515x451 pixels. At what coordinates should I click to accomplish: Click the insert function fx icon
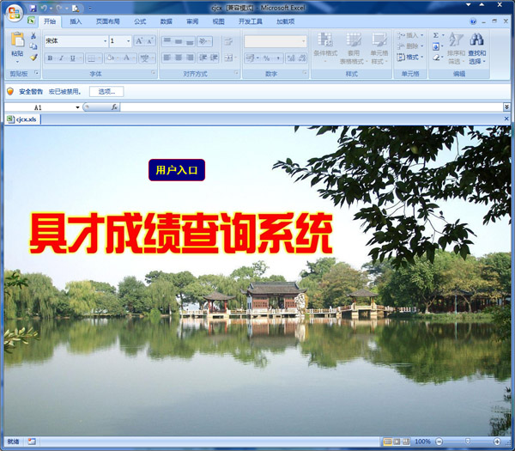(x=114, y=107)
